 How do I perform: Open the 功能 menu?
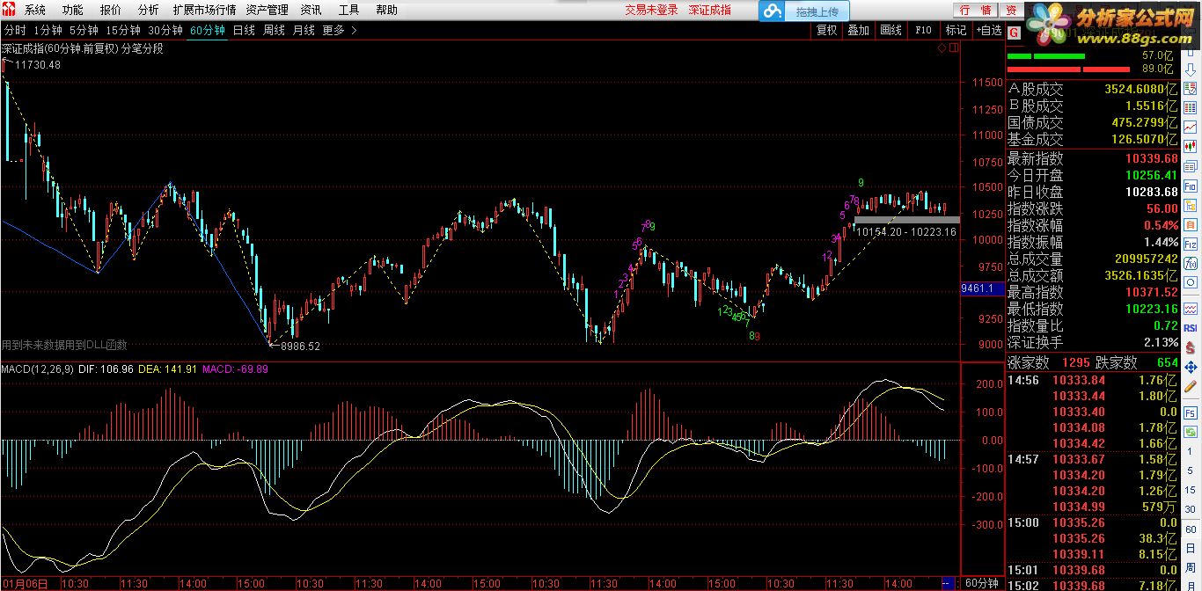[x=73, y=11]
